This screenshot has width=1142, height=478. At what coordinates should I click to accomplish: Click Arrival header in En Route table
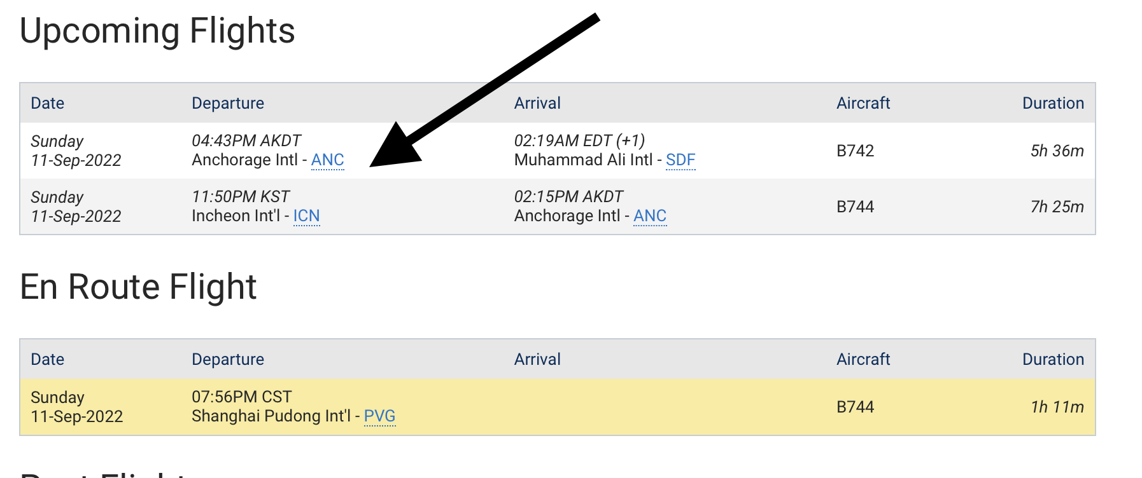(537, 360)
